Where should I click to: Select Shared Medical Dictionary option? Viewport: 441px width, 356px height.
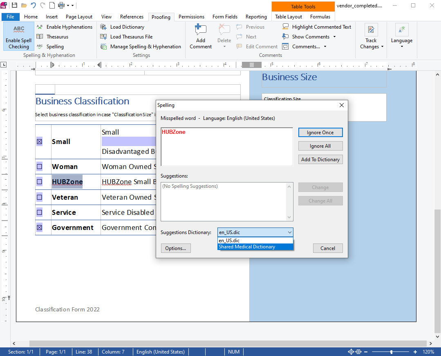click(x=255, y=247)
